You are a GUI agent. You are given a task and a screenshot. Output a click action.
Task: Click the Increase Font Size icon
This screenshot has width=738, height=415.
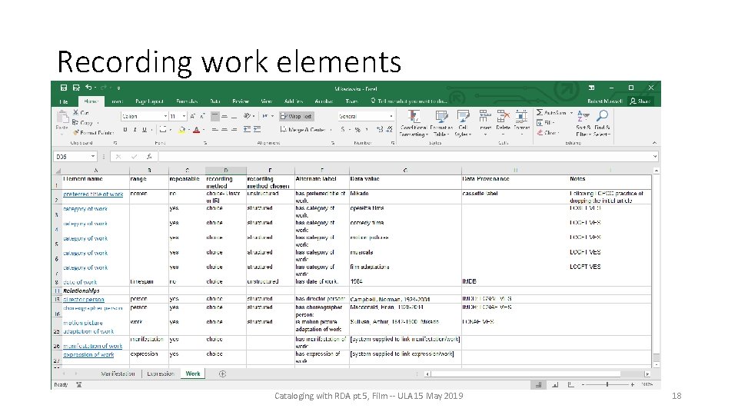[193, 116]
